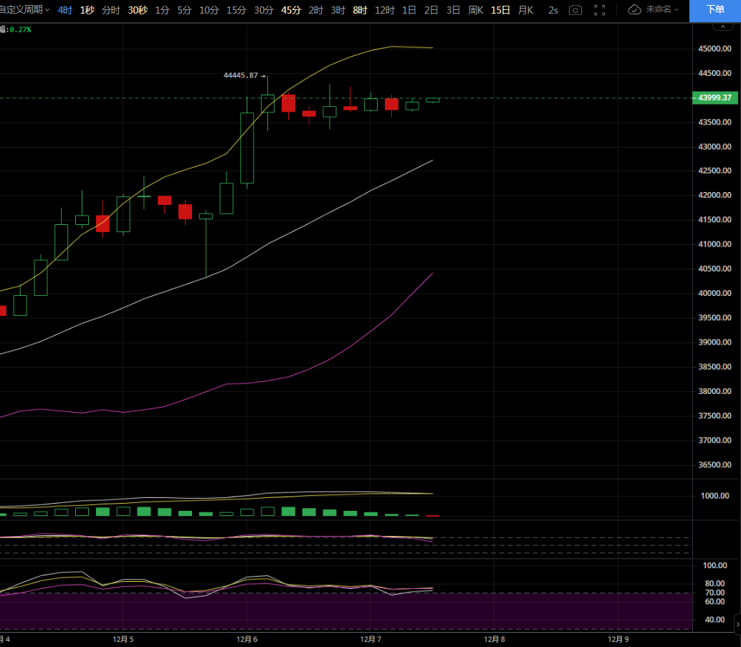Select the 月K monthly candles

pos(525,10)
